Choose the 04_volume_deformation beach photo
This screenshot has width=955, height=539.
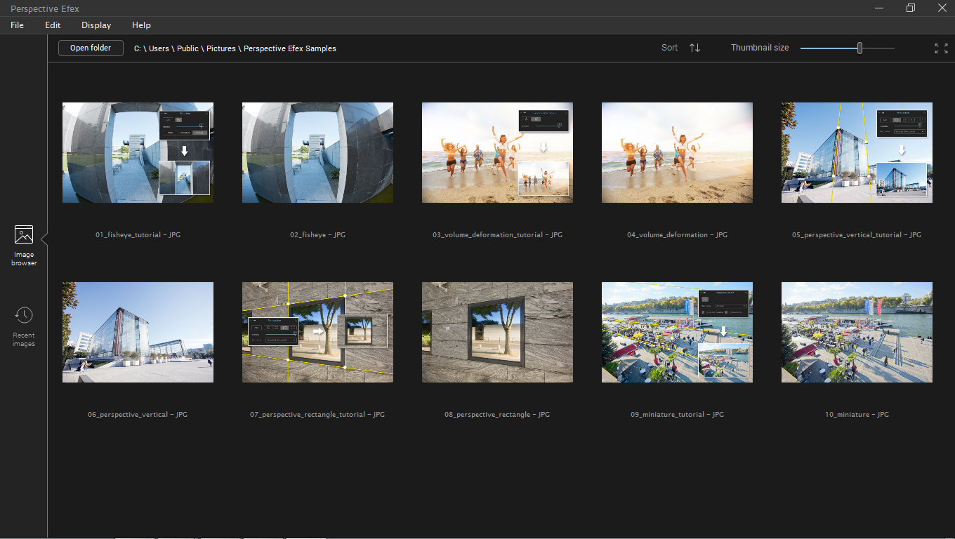(677, 153)
